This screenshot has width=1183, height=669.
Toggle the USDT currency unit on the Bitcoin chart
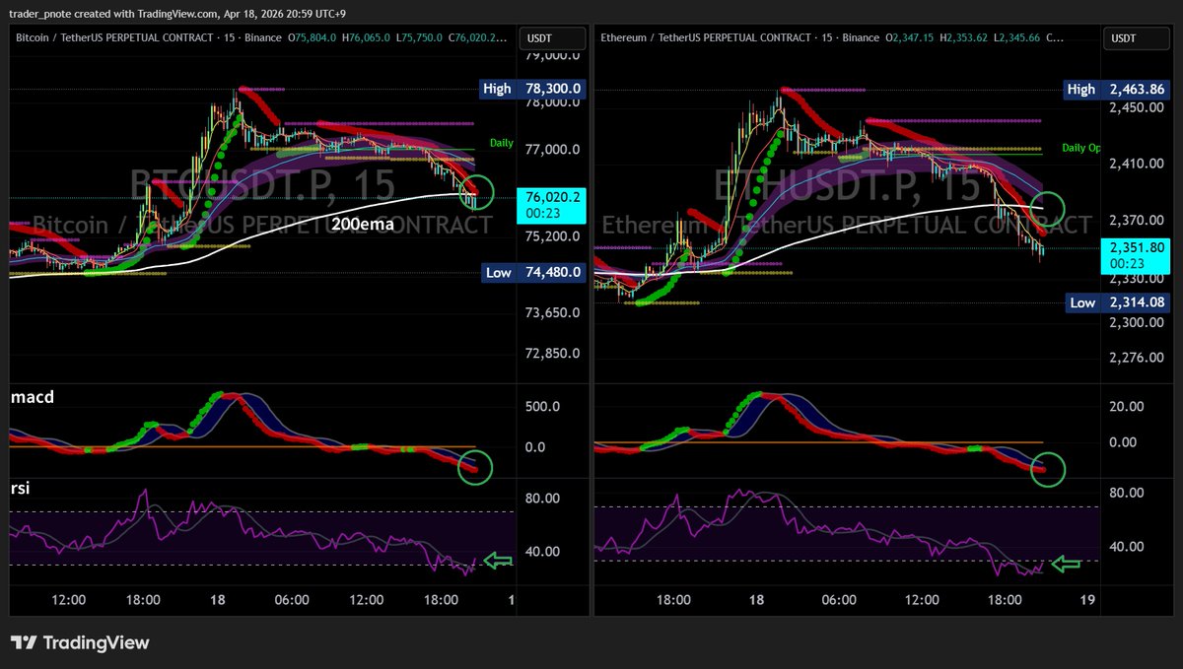coord(552,37)
